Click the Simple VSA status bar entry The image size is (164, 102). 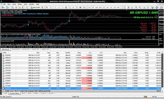pos(76,97)
